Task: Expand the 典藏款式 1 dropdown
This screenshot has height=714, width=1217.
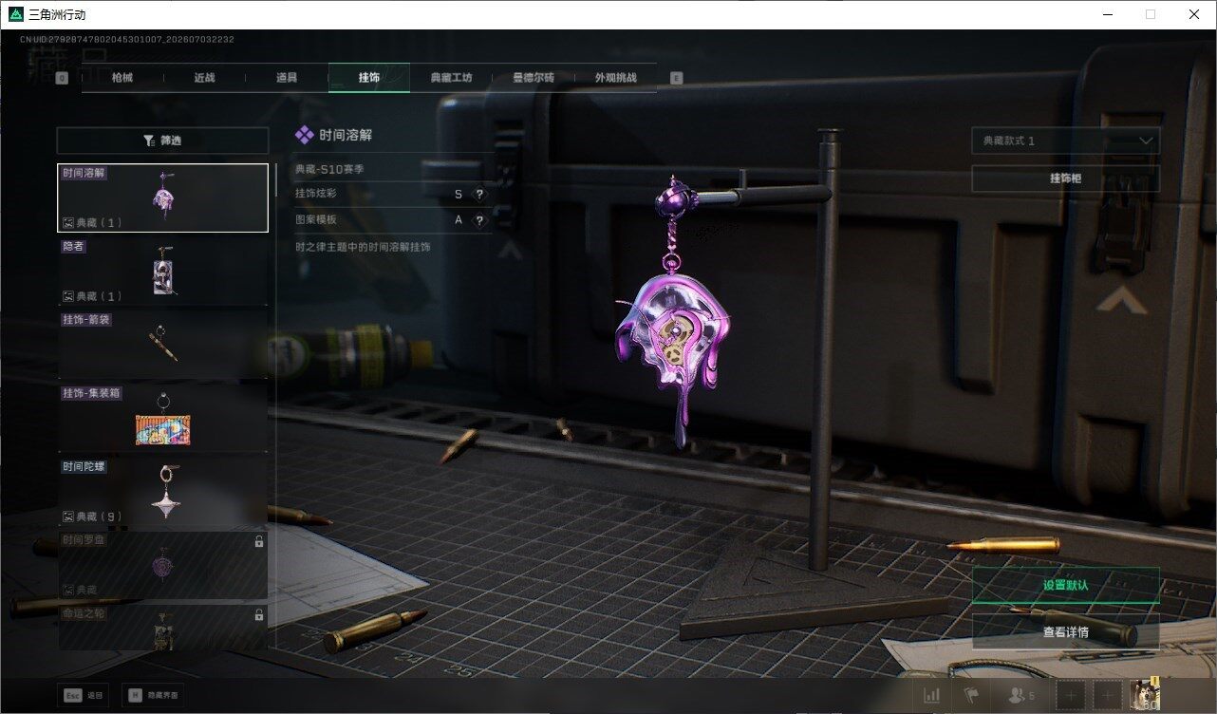Action: click(x=1065, y=141)
